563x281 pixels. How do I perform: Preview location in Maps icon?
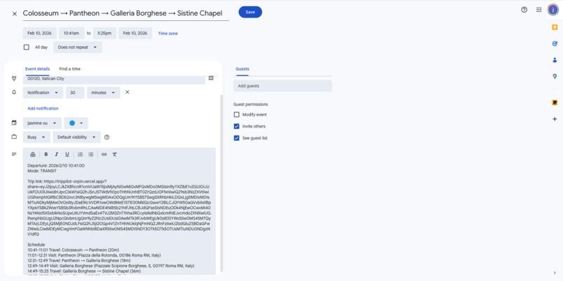211,78
